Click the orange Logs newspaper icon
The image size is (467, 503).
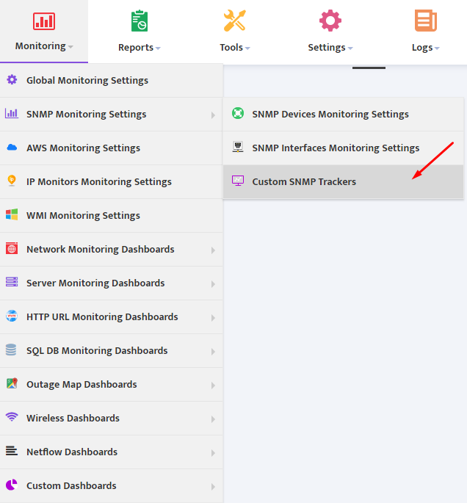click(426, 21)
